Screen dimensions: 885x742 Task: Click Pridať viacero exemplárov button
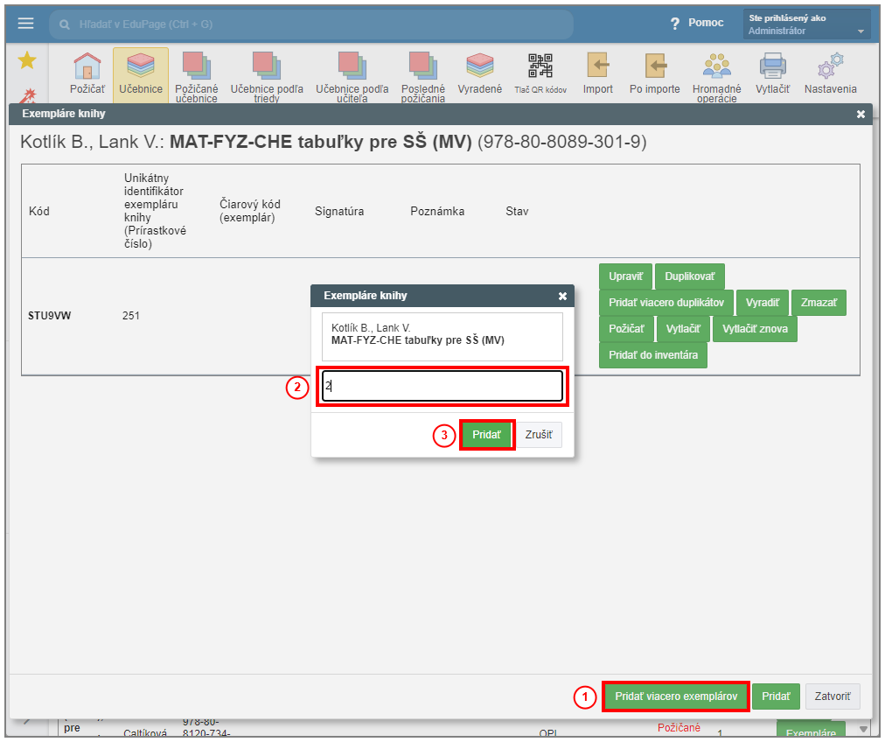675,696
